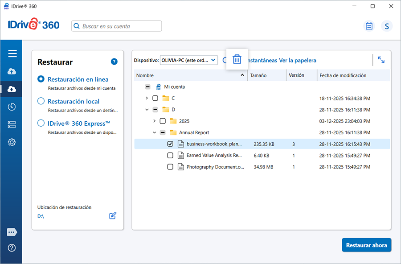Expand file list with fullscreen arrows icon

381,60
